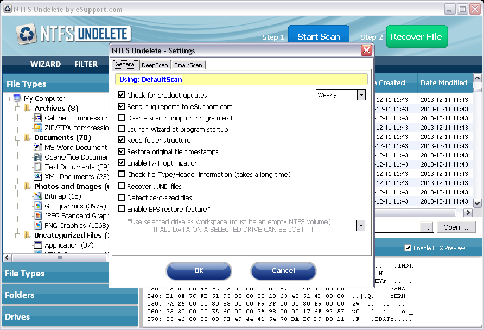Select the Archives folder icon
This screenshot has height=330, width=484.
[27, 108]
